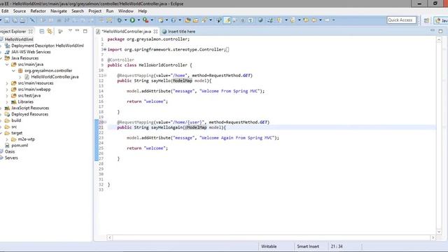Maximize the editor area

[x=440, y=31]
